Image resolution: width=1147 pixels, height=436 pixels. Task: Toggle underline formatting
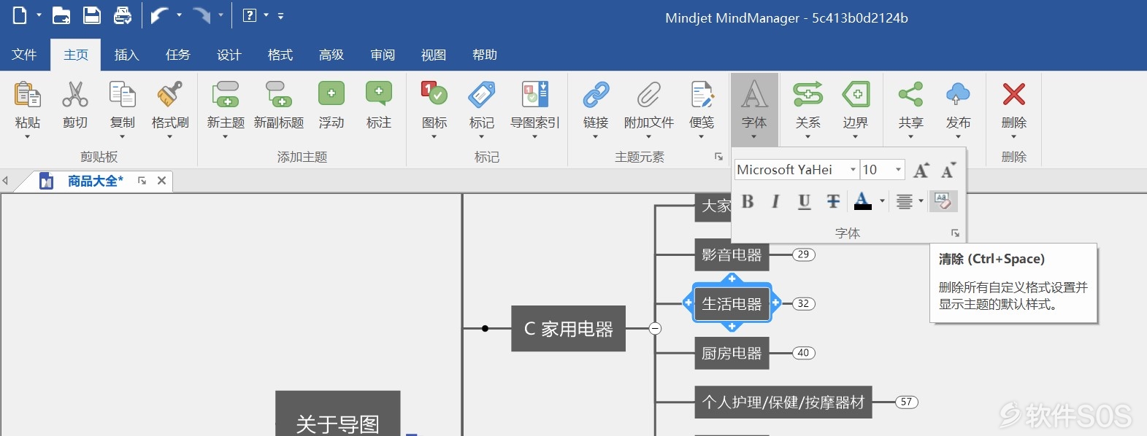804,201
